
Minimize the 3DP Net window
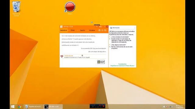click(105, 27)
